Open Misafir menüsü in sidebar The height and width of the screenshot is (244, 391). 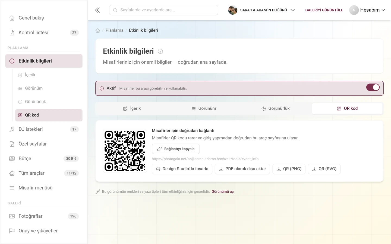click(x=44, y=188)
